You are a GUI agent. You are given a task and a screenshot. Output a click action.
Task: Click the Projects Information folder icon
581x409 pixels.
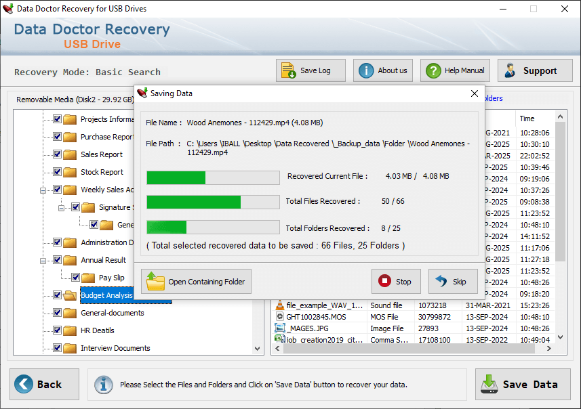70,119
